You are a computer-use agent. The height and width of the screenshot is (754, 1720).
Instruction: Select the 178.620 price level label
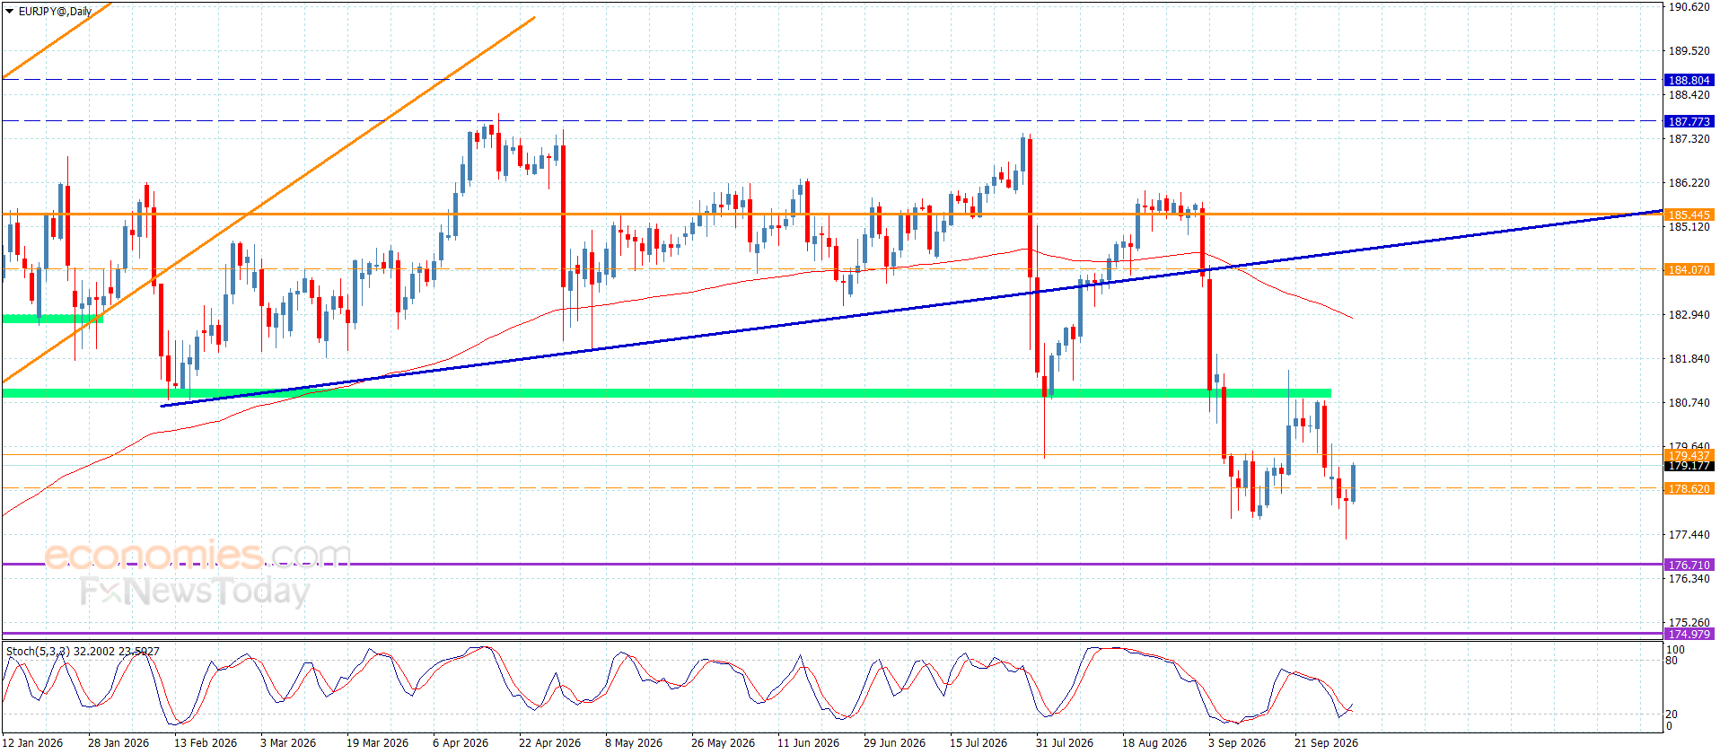(1689, 488)
